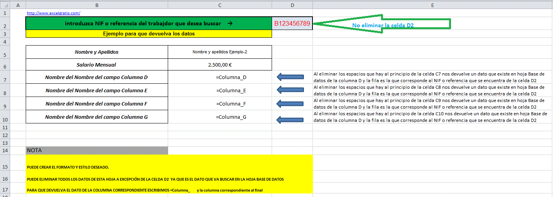This screenshot has height=197, width=553.
Task: Open the http://www.excelgratis.com/ hyperlink
Action: [53, 13]
